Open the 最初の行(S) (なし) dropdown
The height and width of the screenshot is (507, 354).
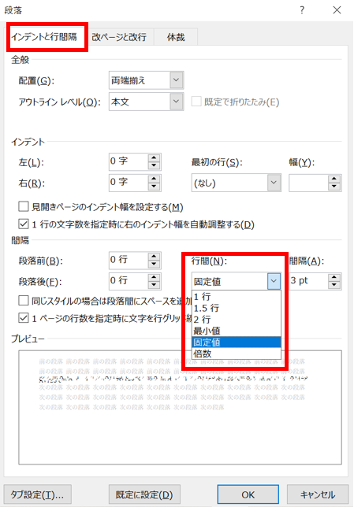pos(236,183)
